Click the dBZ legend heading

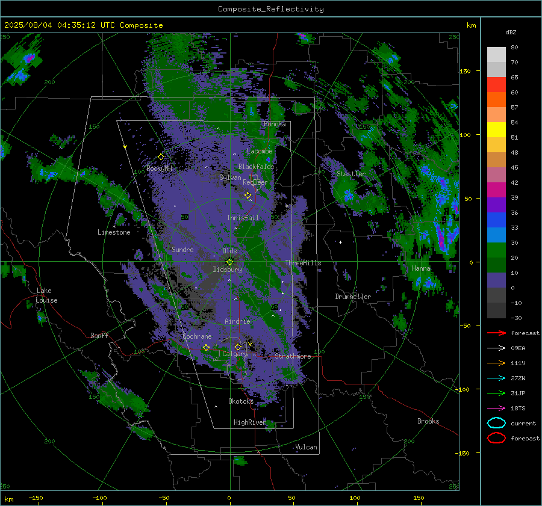point(511,32)
